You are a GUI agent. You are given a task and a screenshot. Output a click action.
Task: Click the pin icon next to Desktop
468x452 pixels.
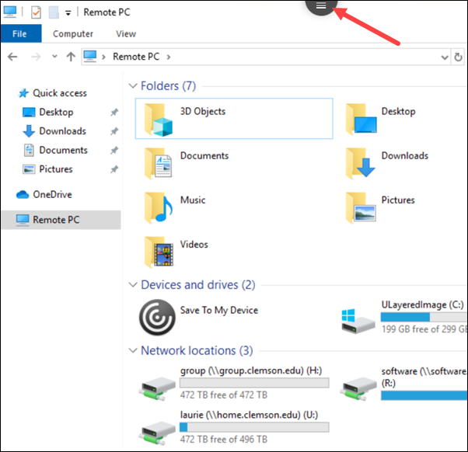(x=114, y=113)
